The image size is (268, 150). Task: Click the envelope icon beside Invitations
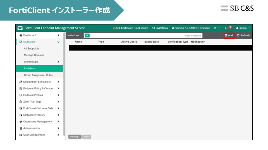[153, 28]
